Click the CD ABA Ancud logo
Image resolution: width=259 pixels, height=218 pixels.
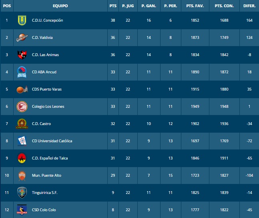click(x=22, y=72)
